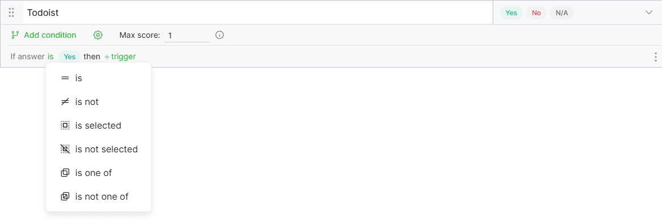Click the Max score info icon
This screenshot has height=220, width=662.
219,35
